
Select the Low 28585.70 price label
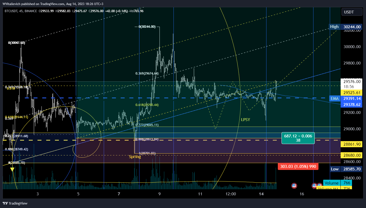pos(345,169)
